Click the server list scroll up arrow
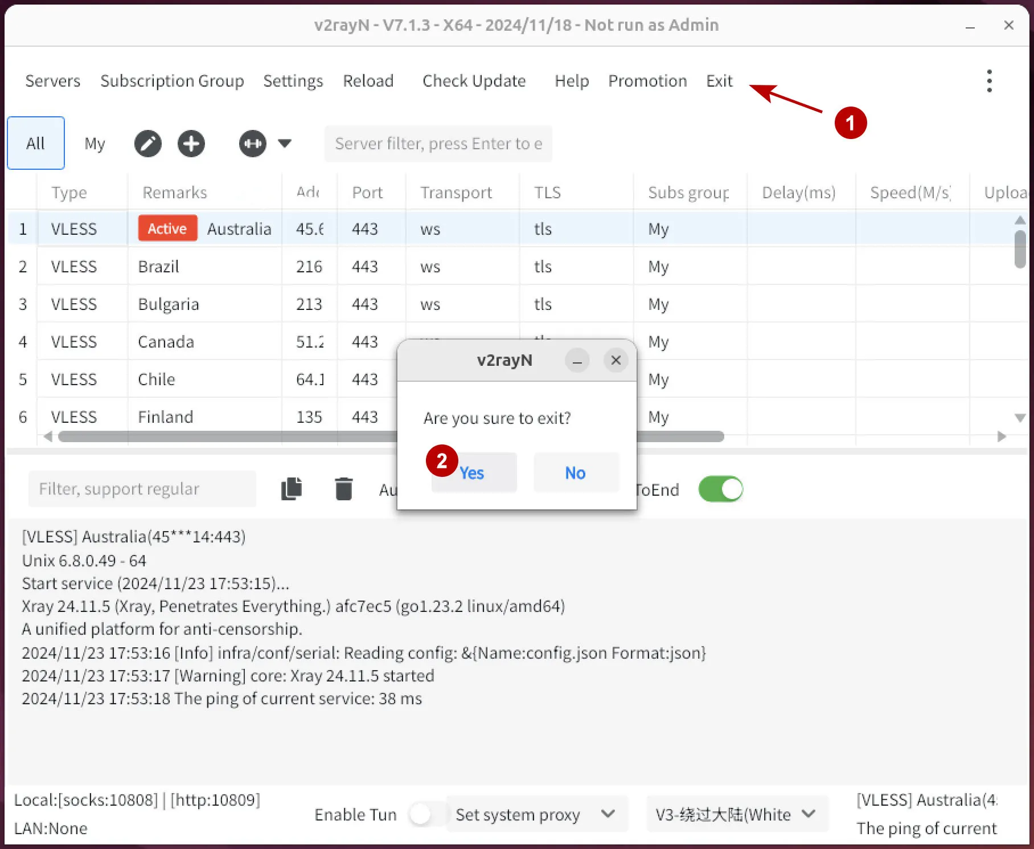Image resolution: width=1034 pixels, height=849 pixels. click(x=1020, y=220)
